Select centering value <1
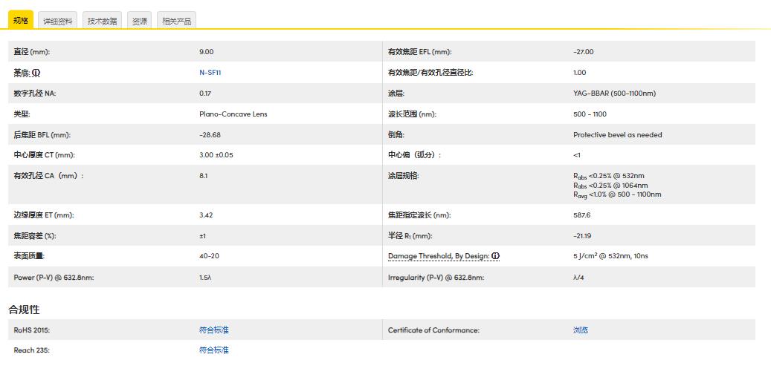Viewport: 771px width, 383px height. click(x=577, y=155)
